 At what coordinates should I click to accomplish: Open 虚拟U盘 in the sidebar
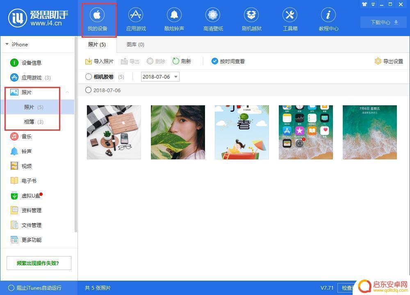tap(26, 195)
